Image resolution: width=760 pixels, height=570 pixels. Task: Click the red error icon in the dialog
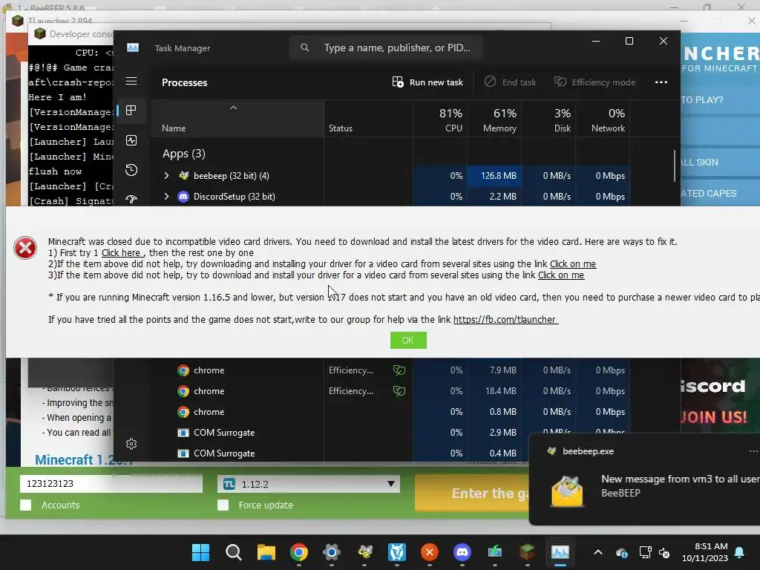click(x=25, y=248)
